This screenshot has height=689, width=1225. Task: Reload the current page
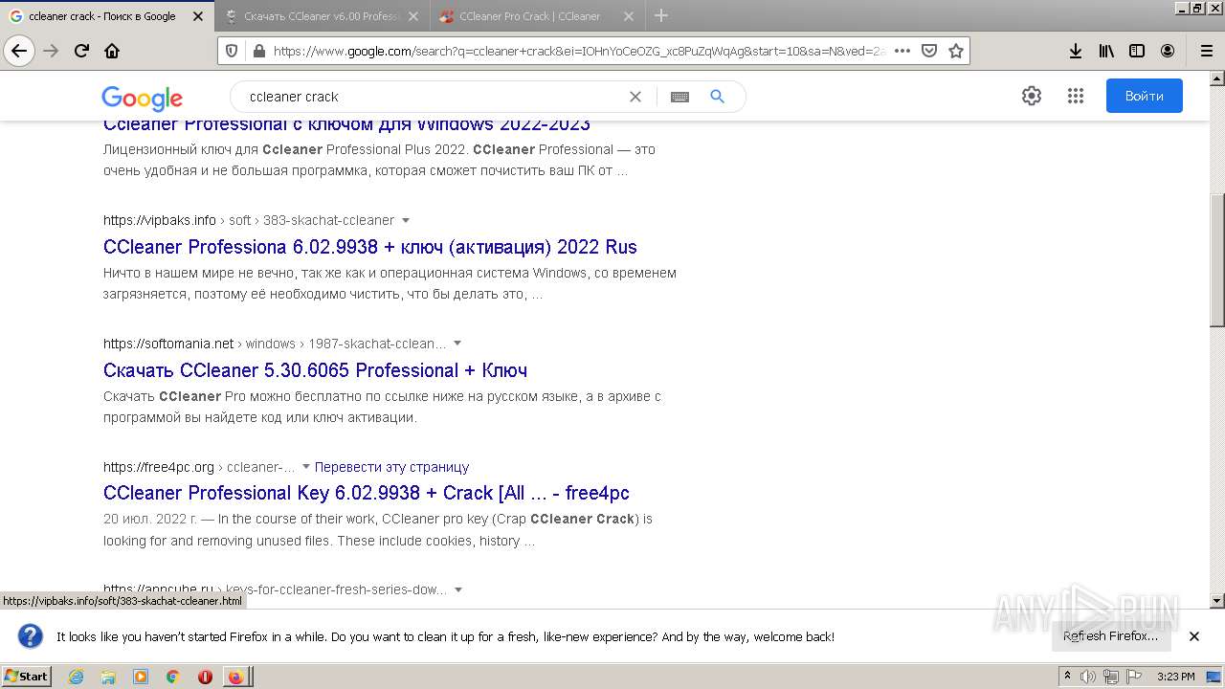click(x=81, y=51)
